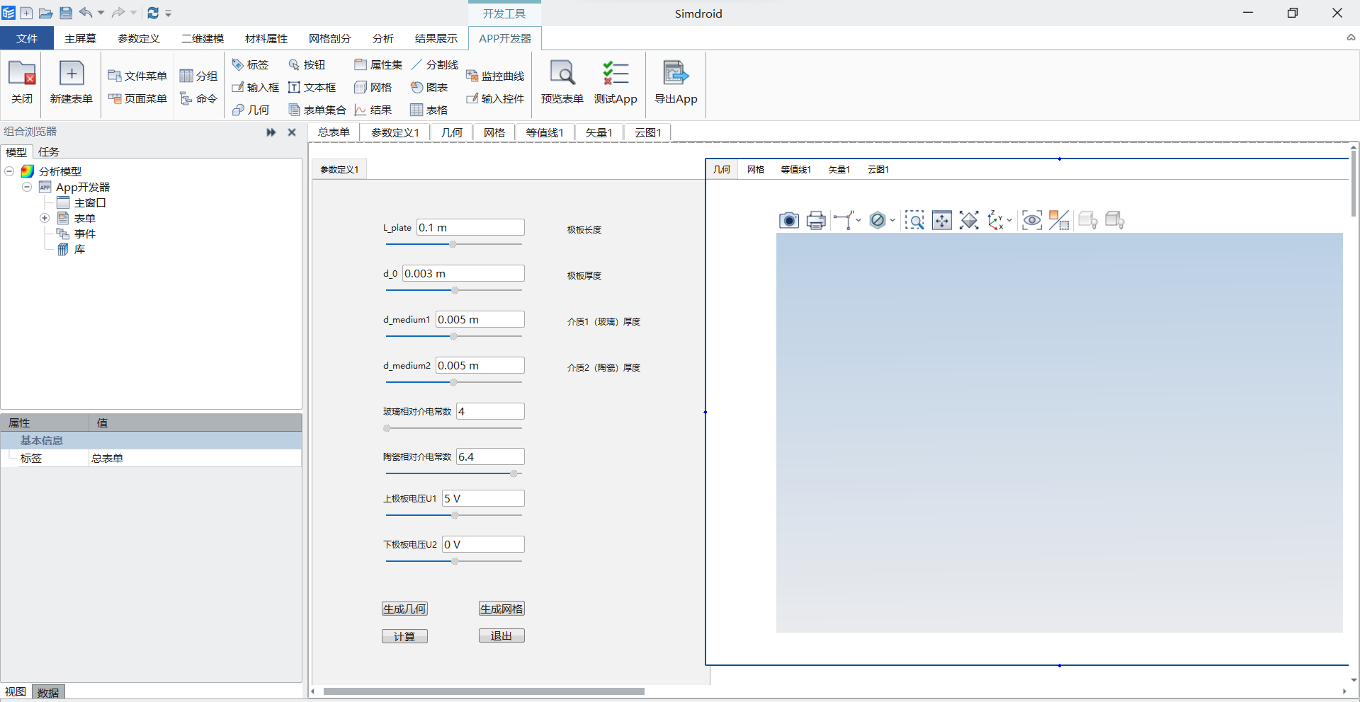Insert a 文本框 text box control
The height and width of the screenshot is (702, 1360).
click(x=312, y=87)
